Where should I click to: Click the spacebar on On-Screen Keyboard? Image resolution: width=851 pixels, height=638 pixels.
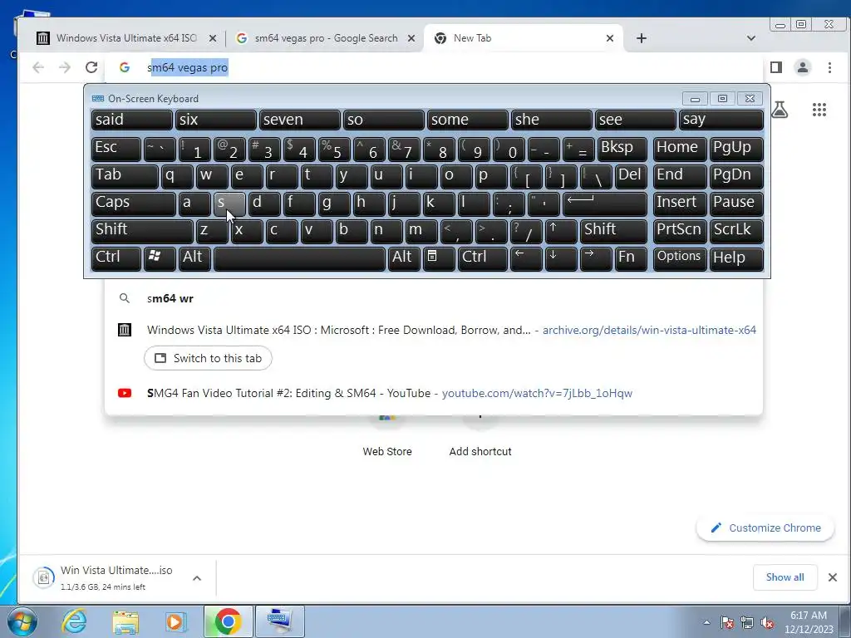(299, 258)
